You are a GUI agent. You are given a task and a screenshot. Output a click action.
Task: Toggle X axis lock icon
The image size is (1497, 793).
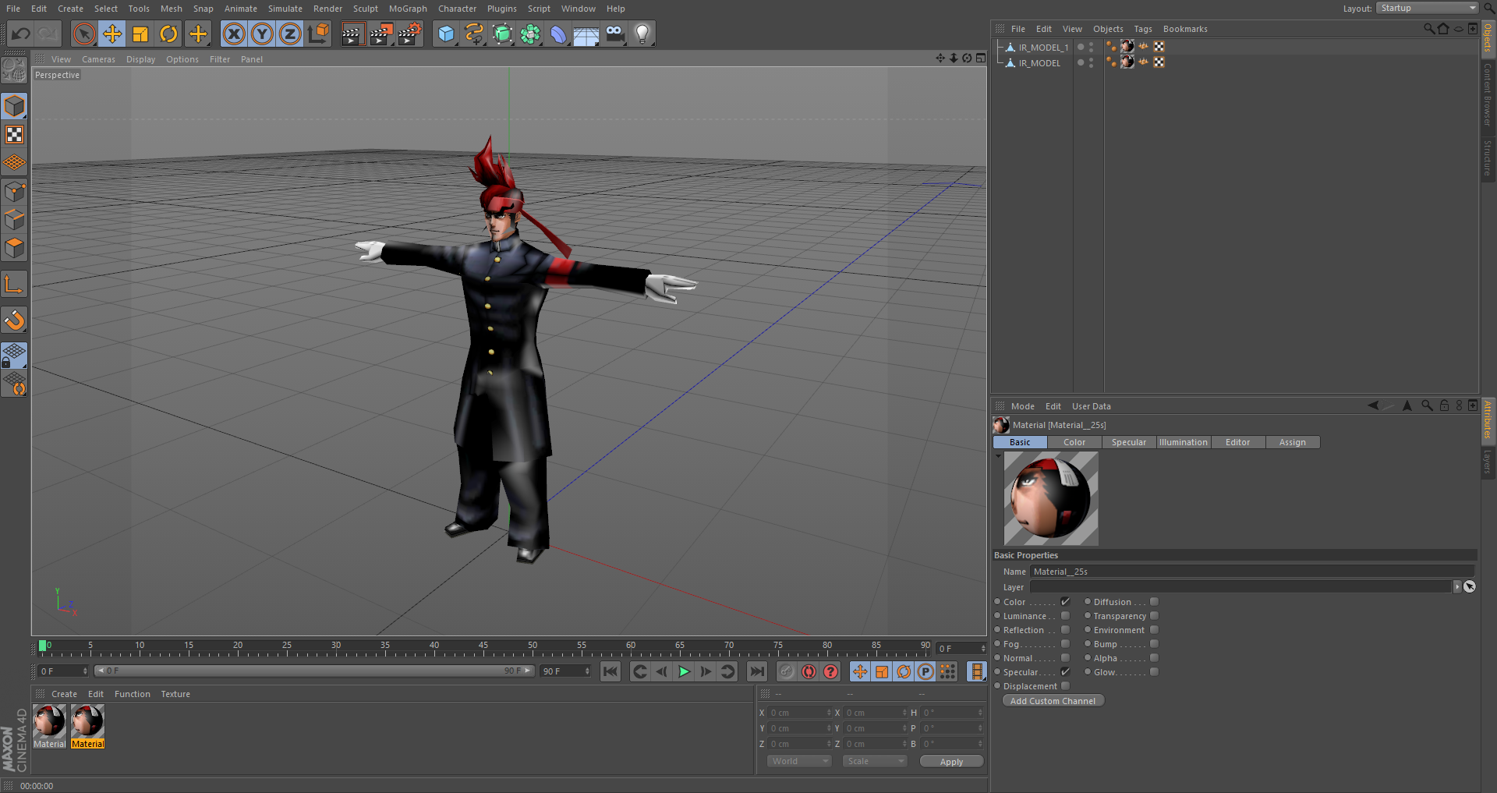point(234,34)
